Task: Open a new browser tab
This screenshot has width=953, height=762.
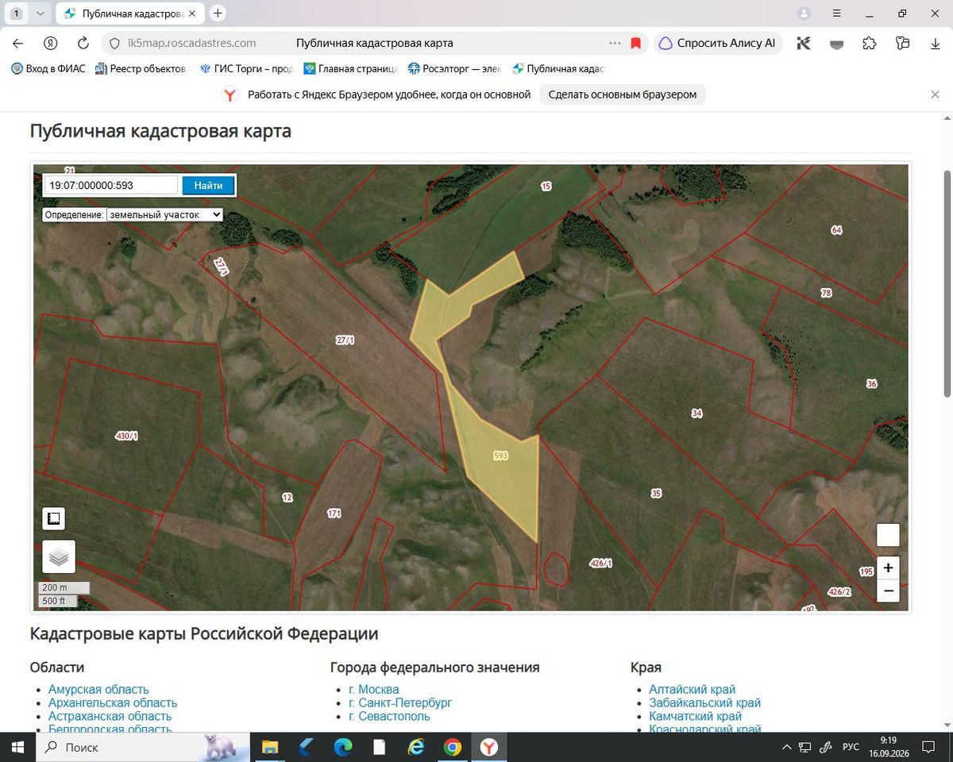Action: [218, 13]
